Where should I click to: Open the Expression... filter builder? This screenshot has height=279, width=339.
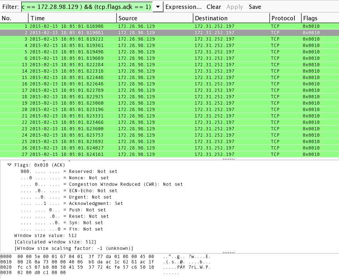point(183,7)
